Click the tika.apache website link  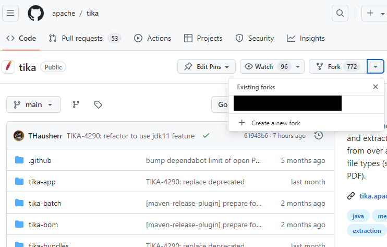pyautogui.click(x=373, y=196)
